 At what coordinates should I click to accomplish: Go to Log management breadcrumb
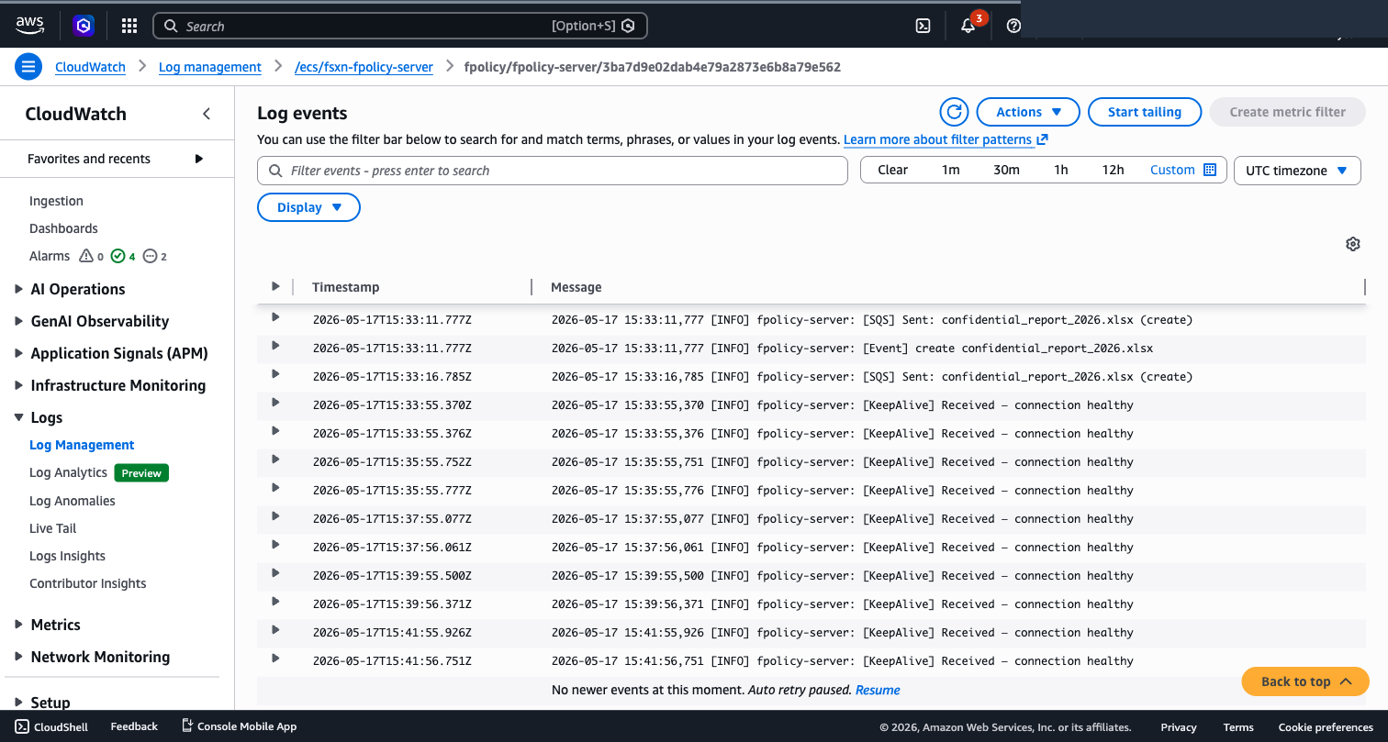click(210, 67)
